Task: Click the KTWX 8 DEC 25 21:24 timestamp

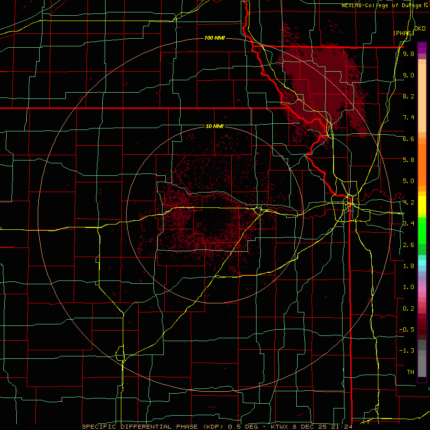Action: tap(312, 427)
